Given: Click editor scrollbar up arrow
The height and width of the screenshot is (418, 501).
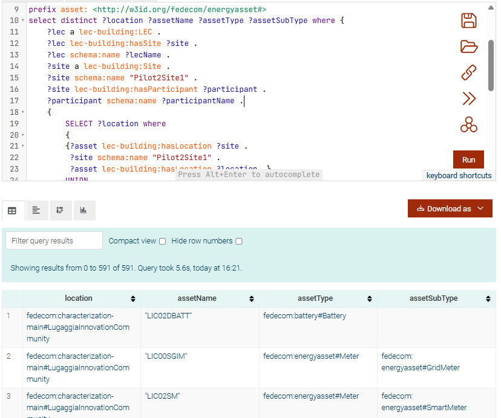Looking at the screenshot, I should click(491, 7).
